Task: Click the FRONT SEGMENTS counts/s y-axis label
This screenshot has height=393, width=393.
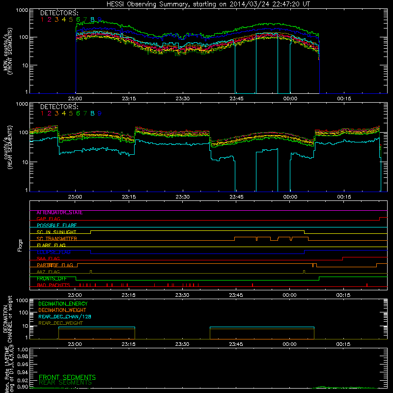Action: (x=8, y=52)
